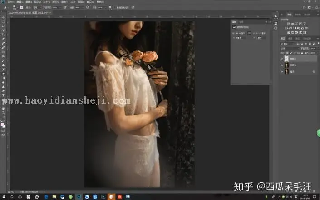Open the smoothing value dropdown
This screenshot has height=200, width=320.
[x=105, y=7]
